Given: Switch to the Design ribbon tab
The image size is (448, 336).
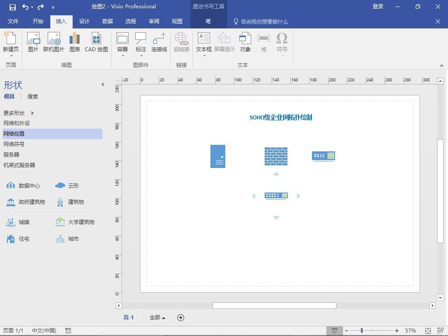Looking at the screenshot, I should pyautogui.click(x=84, y=21).
